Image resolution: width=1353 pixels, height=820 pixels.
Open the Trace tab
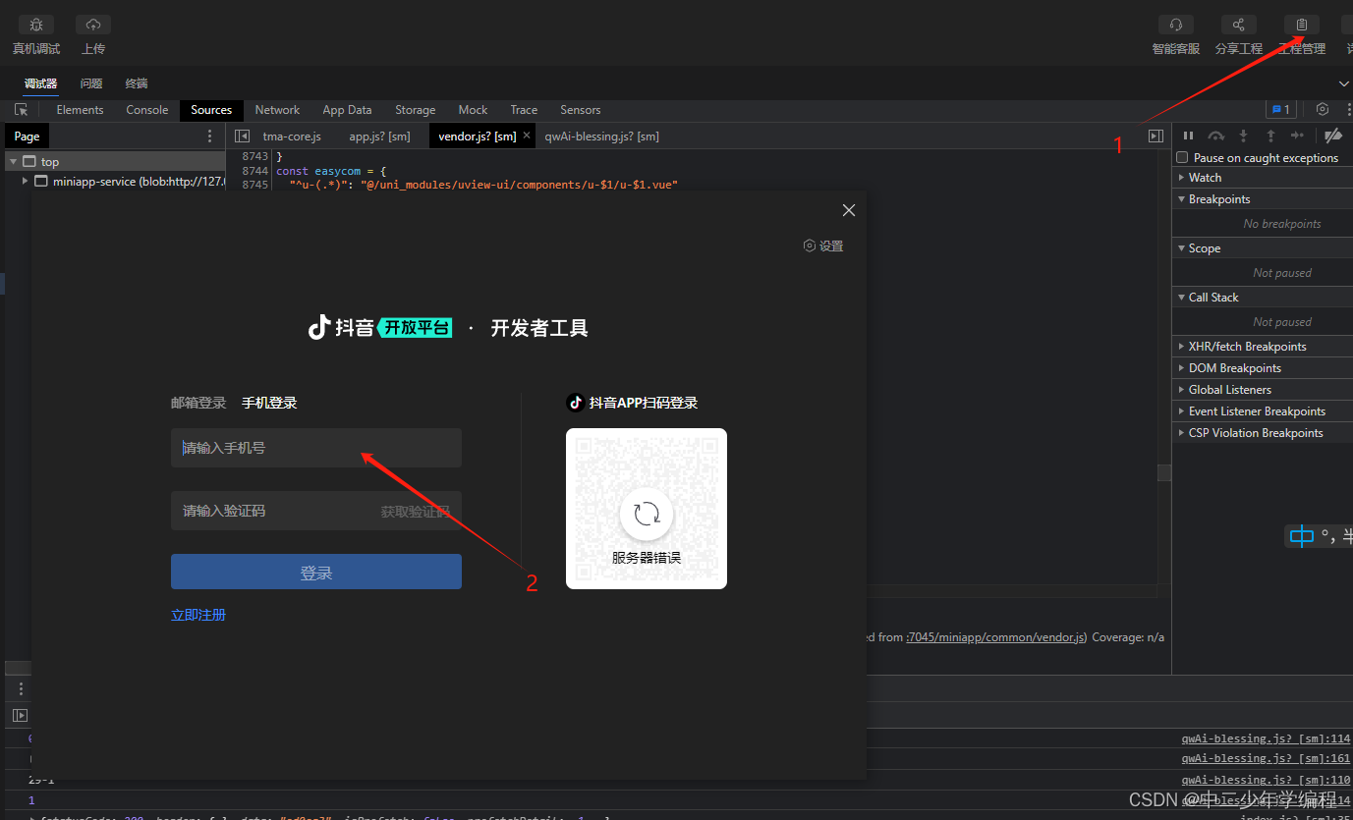click(524, 110)
